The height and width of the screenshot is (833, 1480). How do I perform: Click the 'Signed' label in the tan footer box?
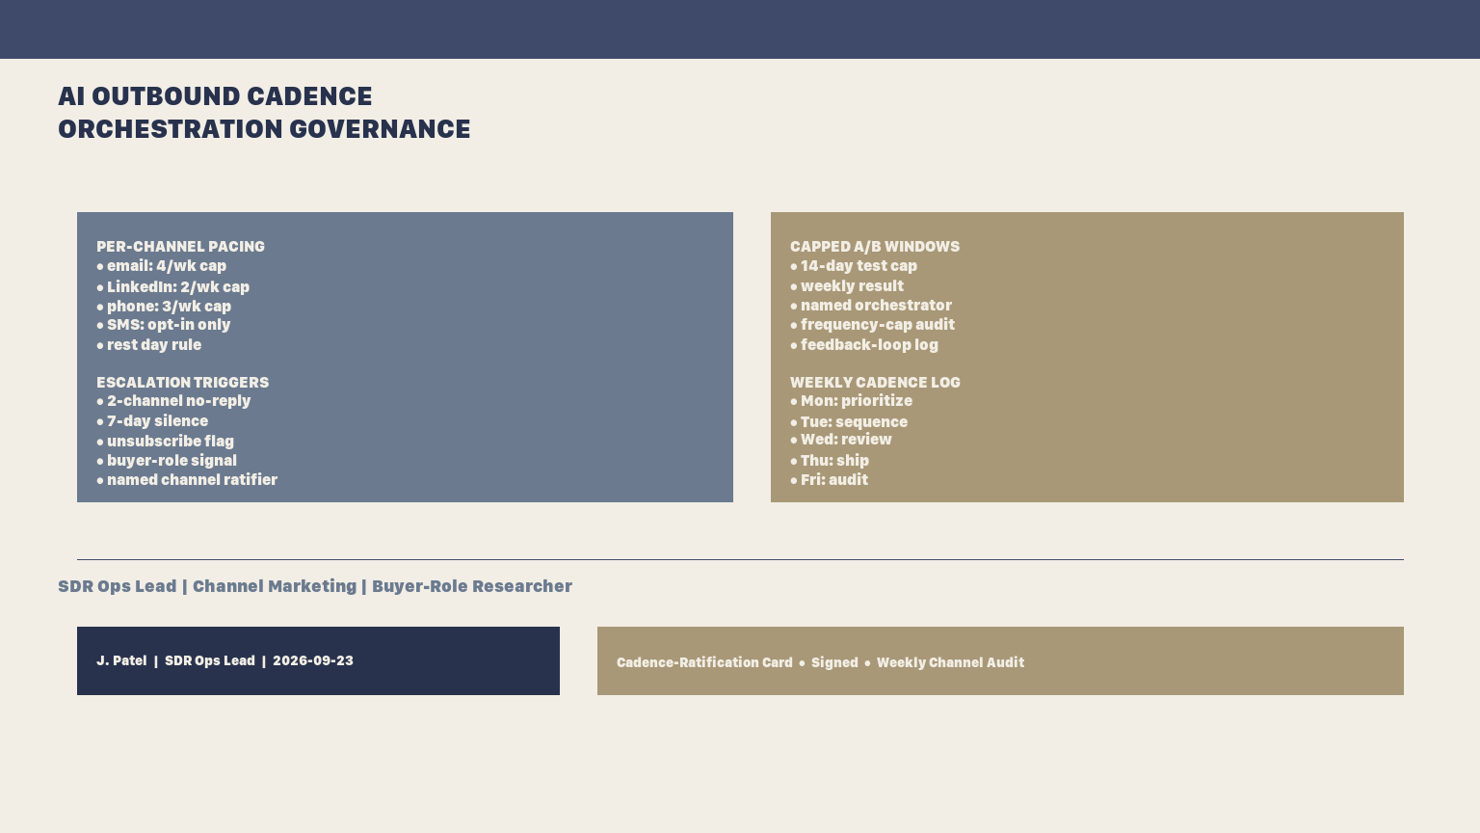(x=834, y=663)
